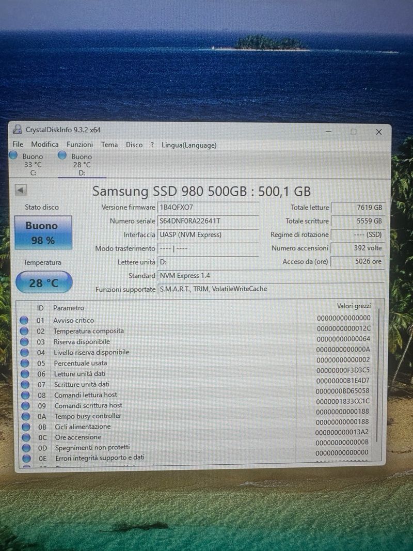The width and height of the screenshot is (413, 551).
Task: Click status orb for 03 Riserva disponibile
Action: tap(24, 341)
